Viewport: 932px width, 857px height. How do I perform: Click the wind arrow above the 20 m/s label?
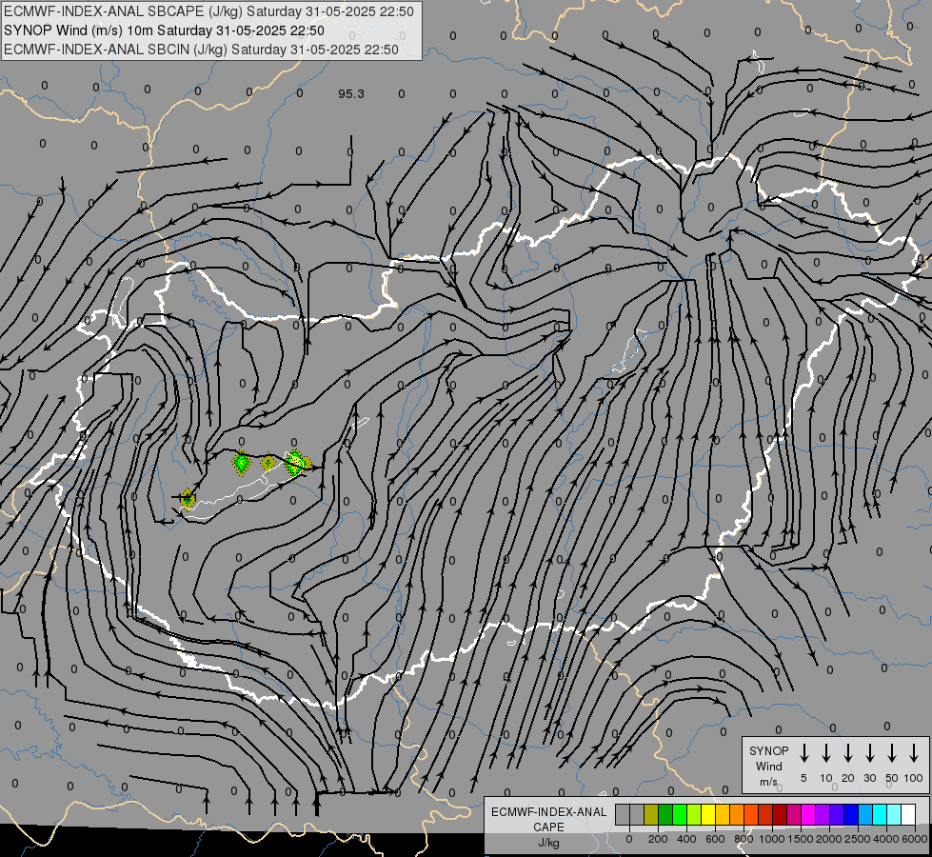click(848, 752)
